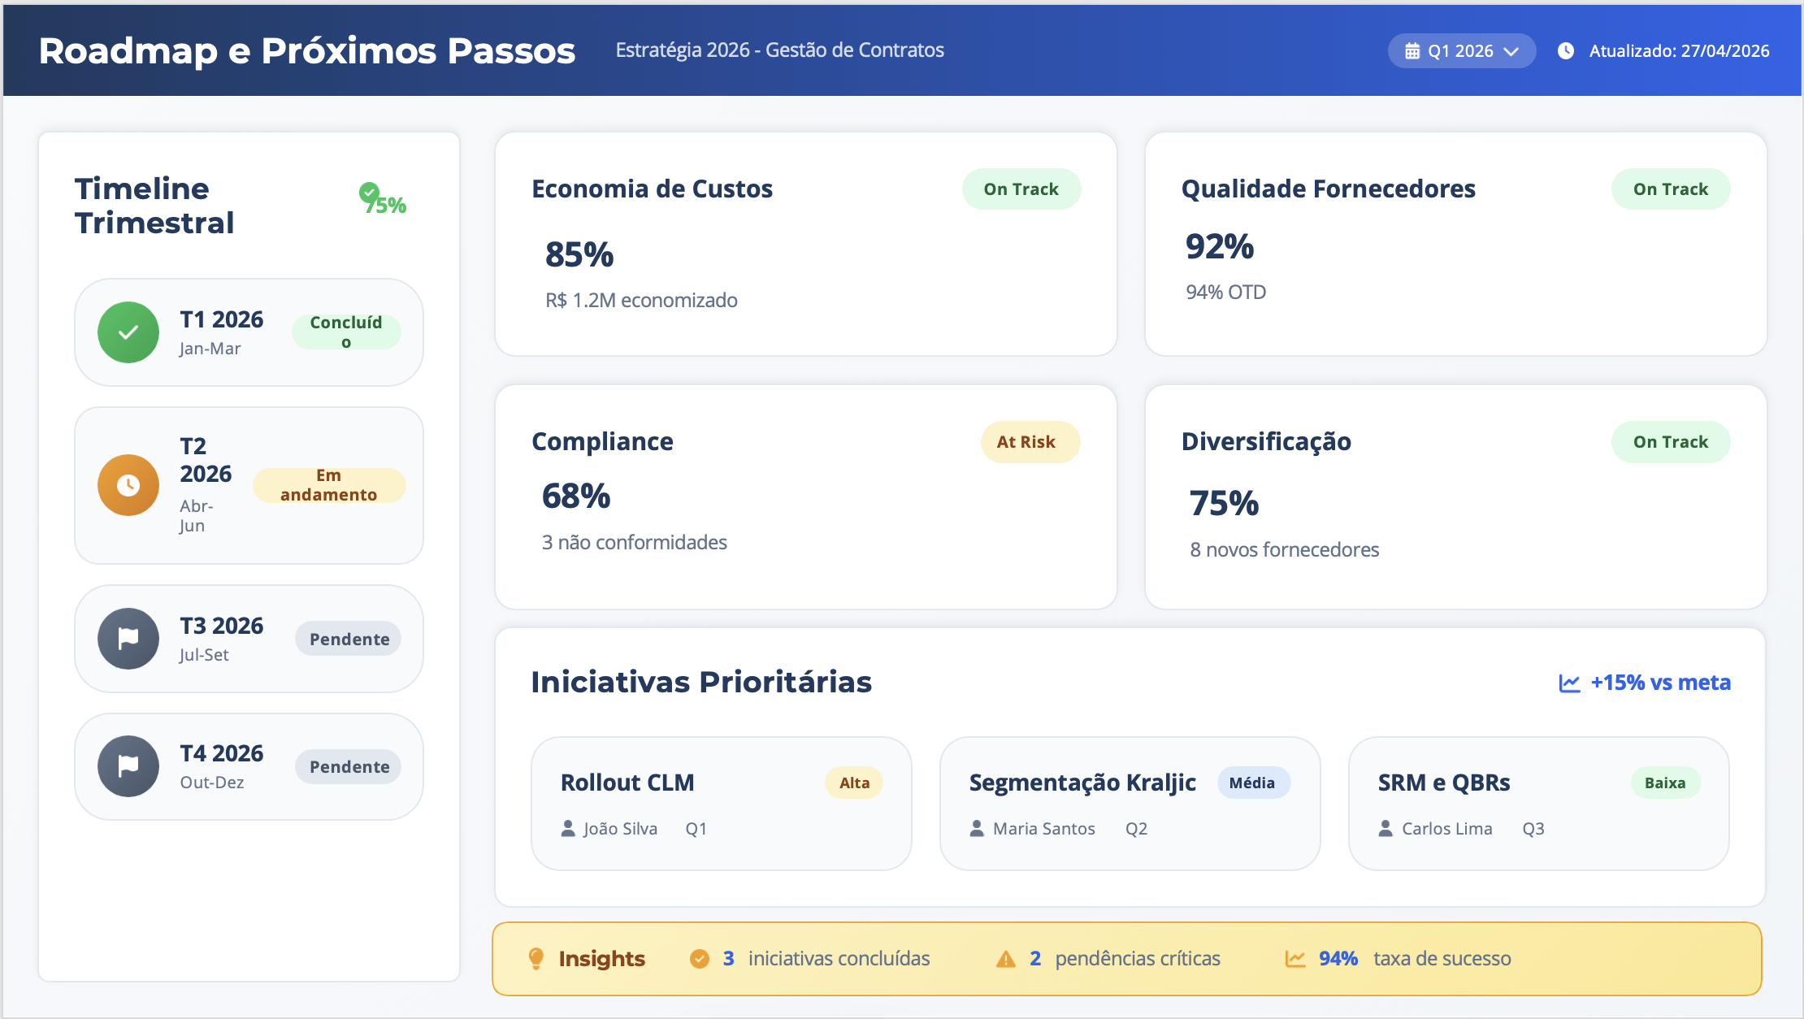Click the warning triangle for pendências críticas

pyautogui.click(x=1006, y=959)
